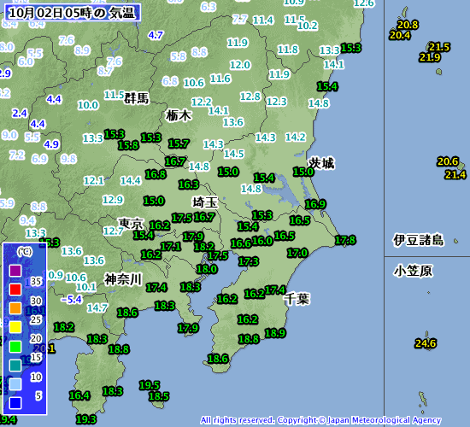Click the 17.8 reading at the Chiba eastern tip

(345, 240)
